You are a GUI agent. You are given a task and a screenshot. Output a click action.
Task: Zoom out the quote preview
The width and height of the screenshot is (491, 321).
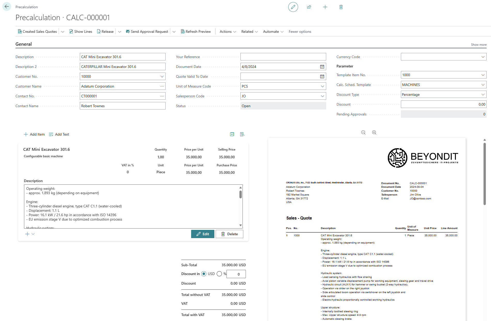[363, 132]
